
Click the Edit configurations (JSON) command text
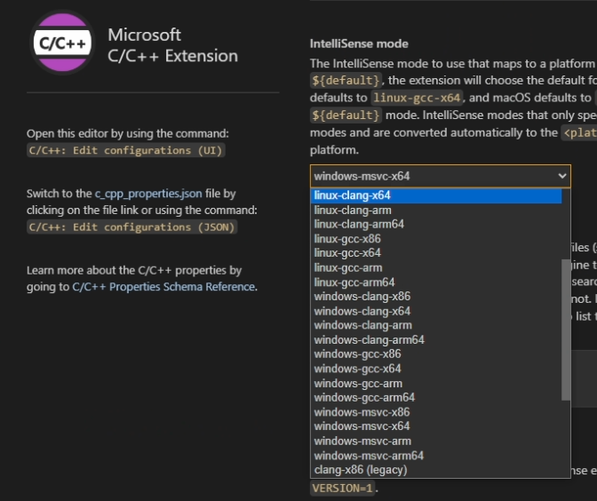pyautogui.click(x=131, y=227)
